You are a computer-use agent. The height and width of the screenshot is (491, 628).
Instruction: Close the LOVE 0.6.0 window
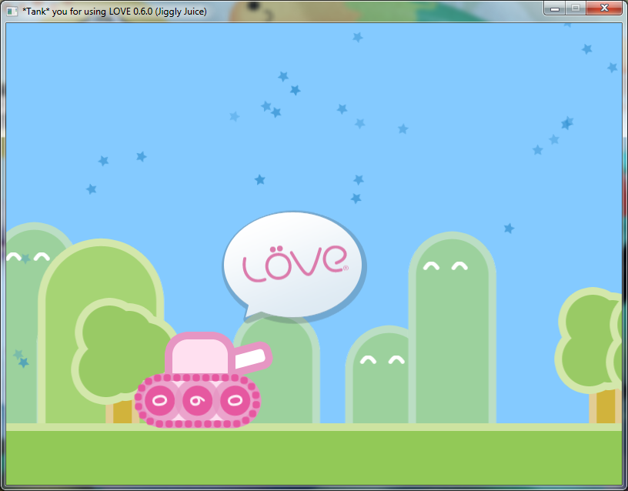tap(604, 8)
